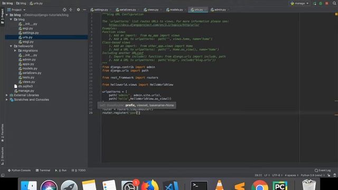This screenshot has height=190, width=338.
Task: Open Launchpad rocket icon in dock
Action: [x=69, y=185]
